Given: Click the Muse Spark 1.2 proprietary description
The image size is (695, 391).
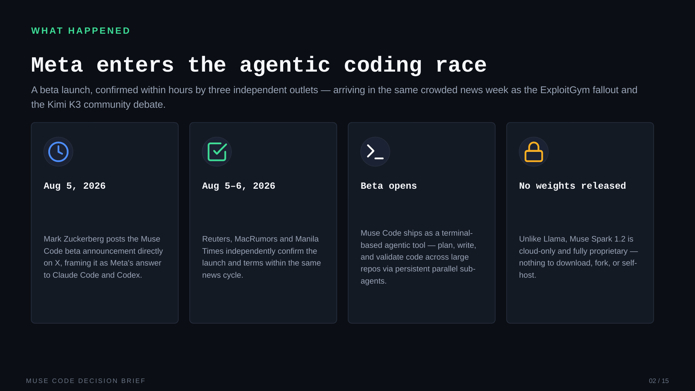Looking at the screenshot, I should pyautogui.click(x=578, y=257).
